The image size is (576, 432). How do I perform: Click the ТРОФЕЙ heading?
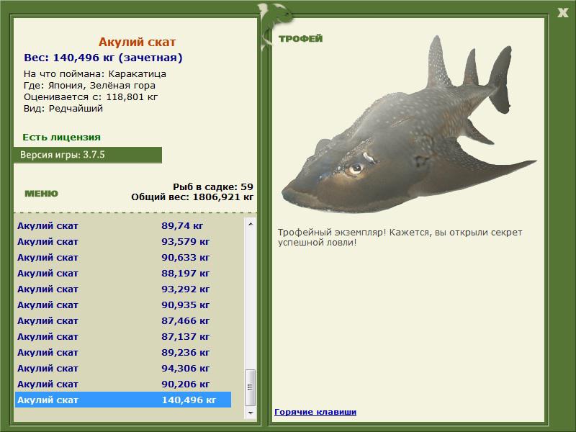coord(300,39)
